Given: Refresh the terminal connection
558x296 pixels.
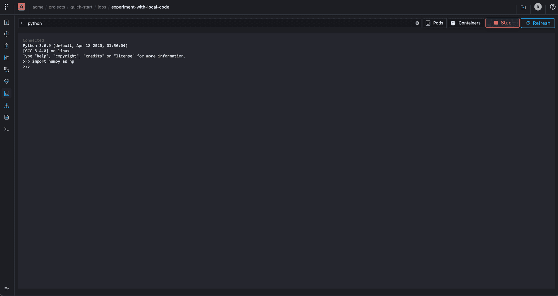Looking at the screenshot, I should click(538, 23).
